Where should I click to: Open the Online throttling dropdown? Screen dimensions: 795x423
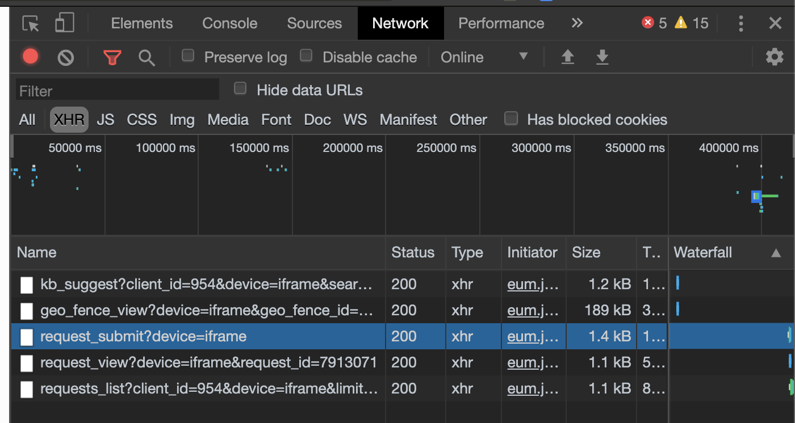[484, 57]
